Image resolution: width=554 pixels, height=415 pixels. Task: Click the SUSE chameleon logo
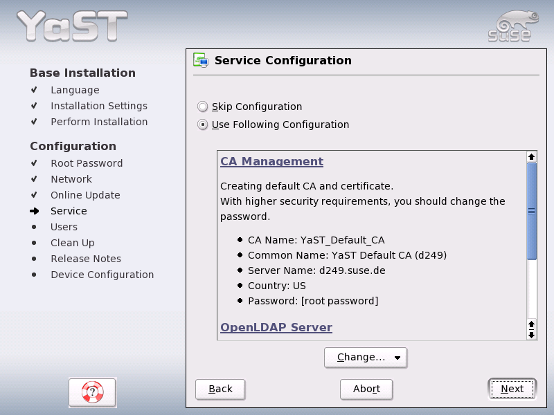click(x=511, y=26)
